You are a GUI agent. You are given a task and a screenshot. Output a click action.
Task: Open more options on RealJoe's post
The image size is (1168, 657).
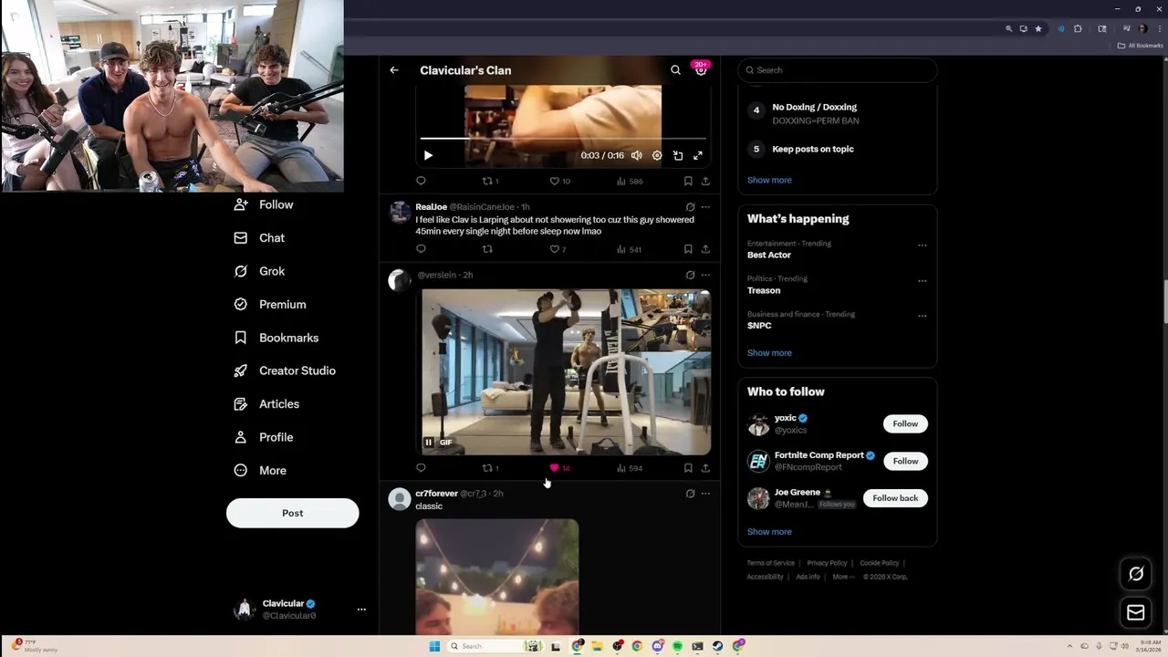tap(705, 207)
